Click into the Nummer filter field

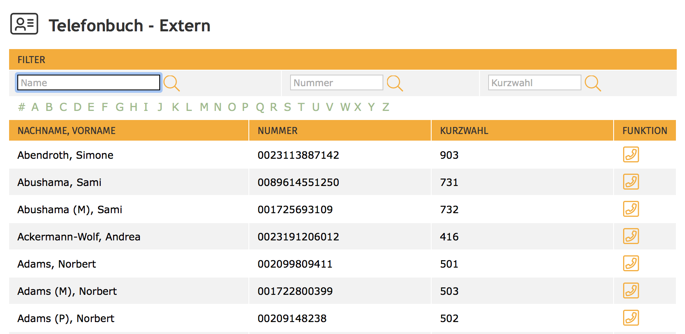coord(336,82)
